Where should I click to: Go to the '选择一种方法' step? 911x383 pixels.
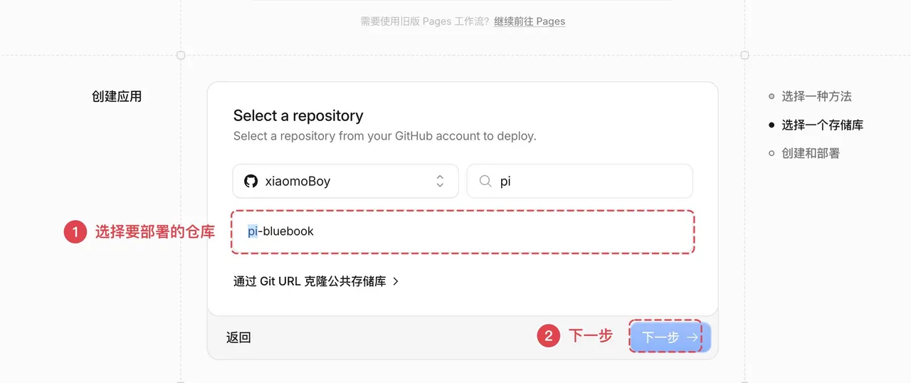(x=816, y=96)
